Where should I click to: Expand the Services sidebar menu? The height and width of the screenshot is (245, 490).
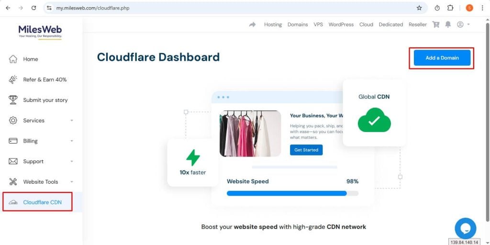tap(41, 121)
